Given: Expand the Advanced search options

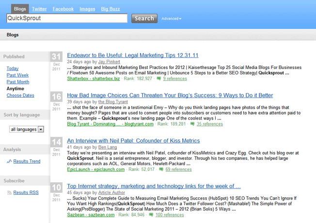Looking at the screenshot, I should coord(171,18).
